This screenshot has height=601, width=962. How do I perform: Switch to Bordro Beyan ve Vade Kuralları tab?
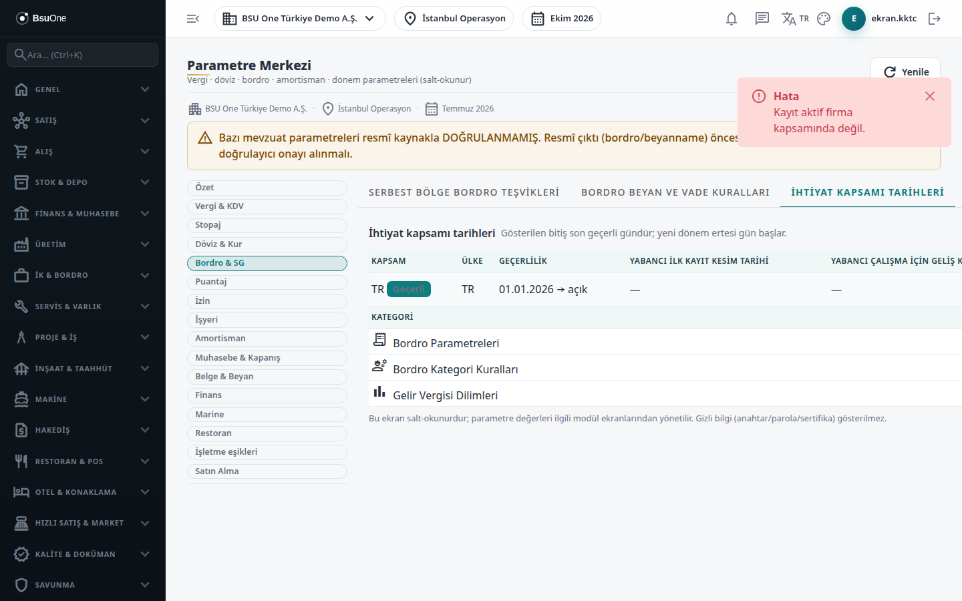click(x=675, y=192)
